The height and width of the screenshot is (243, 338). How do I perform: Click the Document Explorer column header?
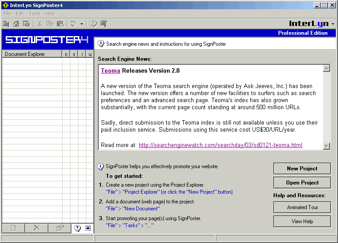(32, 54)
